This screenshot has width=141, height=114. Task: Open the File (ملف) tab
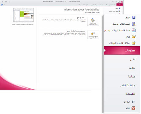tap(120, 5)
